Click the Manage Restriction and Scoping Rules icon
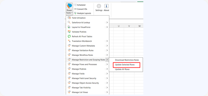The height and width of the screenshot is (96, 208). pyautogui.click(x=69, y=60)
